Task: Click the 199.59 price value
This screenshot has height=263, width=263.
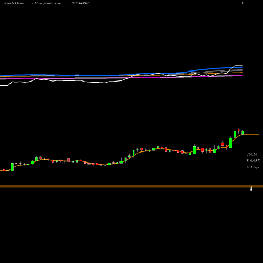Action: click(252, 155)
